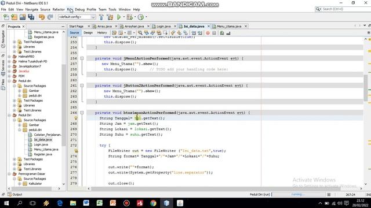This screenshot has height=208, width=371.
Task: Open the Refactor menu
Action: [x=59, y=9]
